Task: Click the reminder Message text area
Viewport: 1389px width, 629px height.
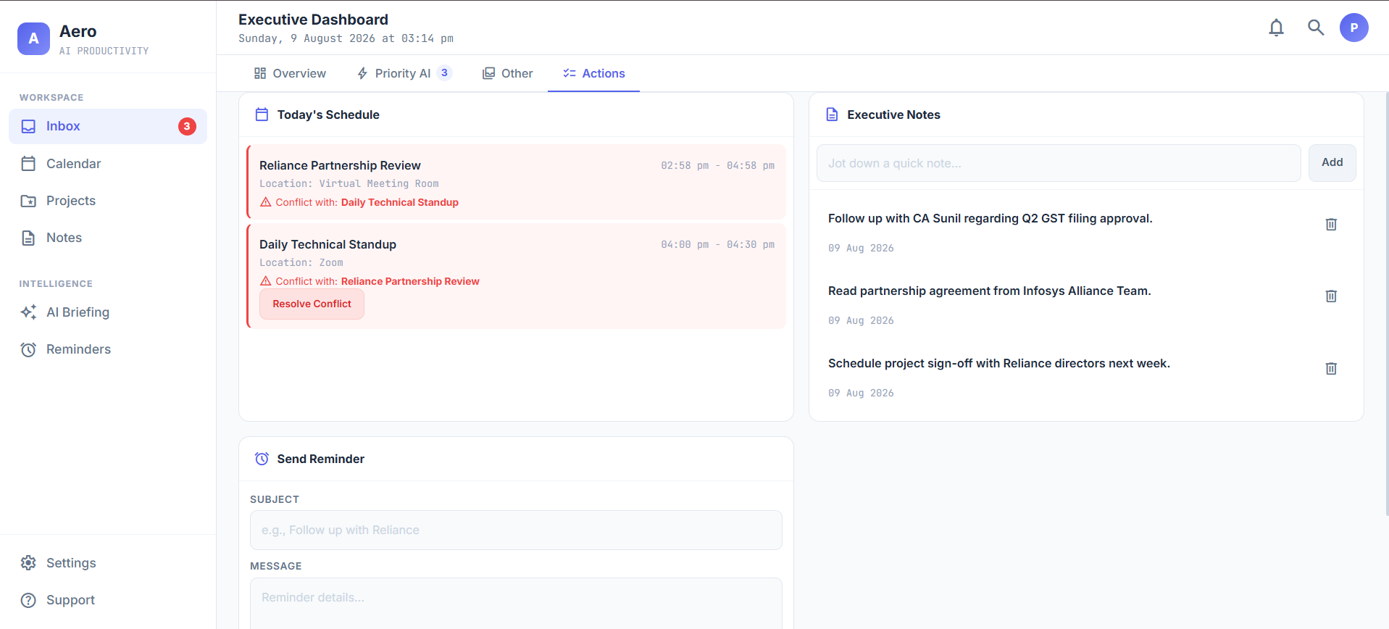Action: pyautogui.click(x=516, y=604)
